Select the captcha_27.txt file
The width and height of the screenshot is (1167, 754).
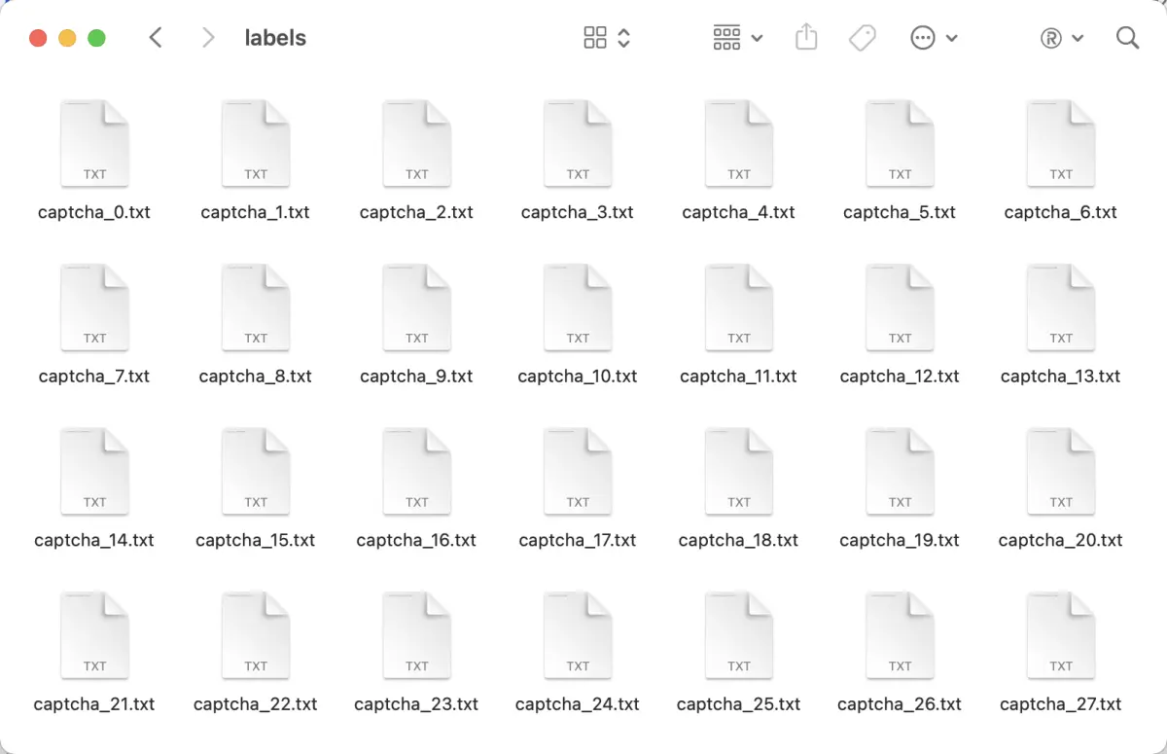[x=1061, y=635]
